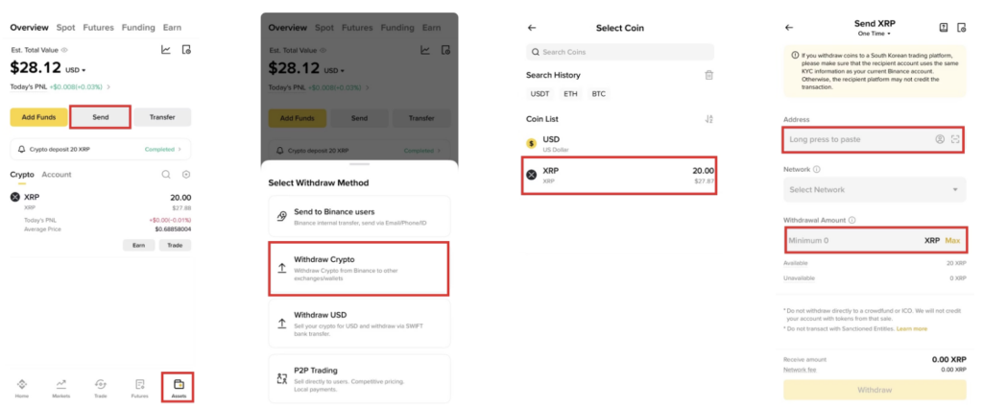The image size is (983, 409).
Task: Expand the USD currency dropdown beside $28.12 on first screen
Action: [75, 70]
